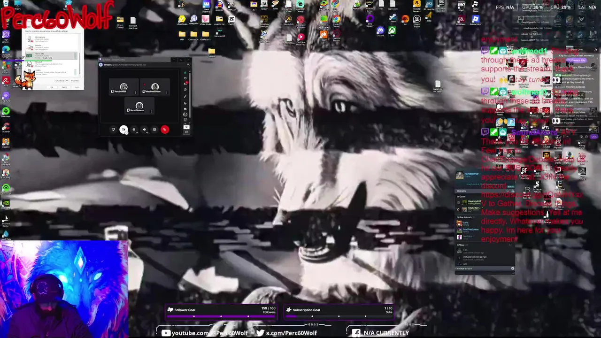Select the Stereo Mix recording device
The width and height of the screenshot is (601, 338).
pos(51,55)
